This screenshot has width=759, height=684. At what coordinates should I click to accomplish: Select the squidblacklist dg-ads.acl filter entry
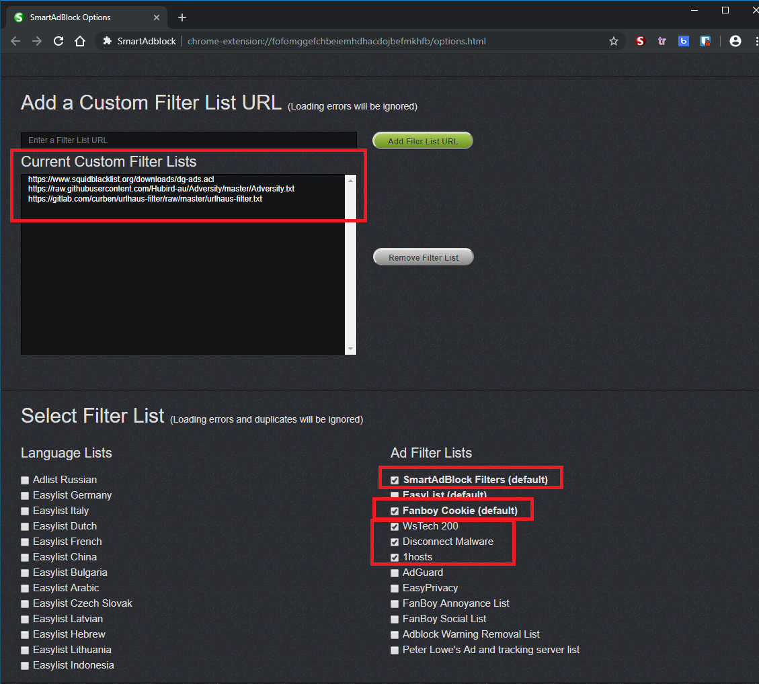tap(121, 179)
